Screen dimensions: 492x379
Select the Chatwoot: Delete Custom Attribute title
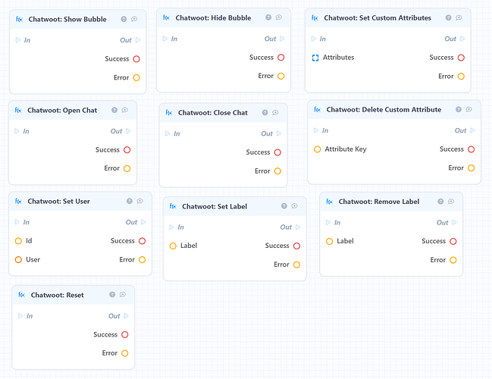click(384, 109)
